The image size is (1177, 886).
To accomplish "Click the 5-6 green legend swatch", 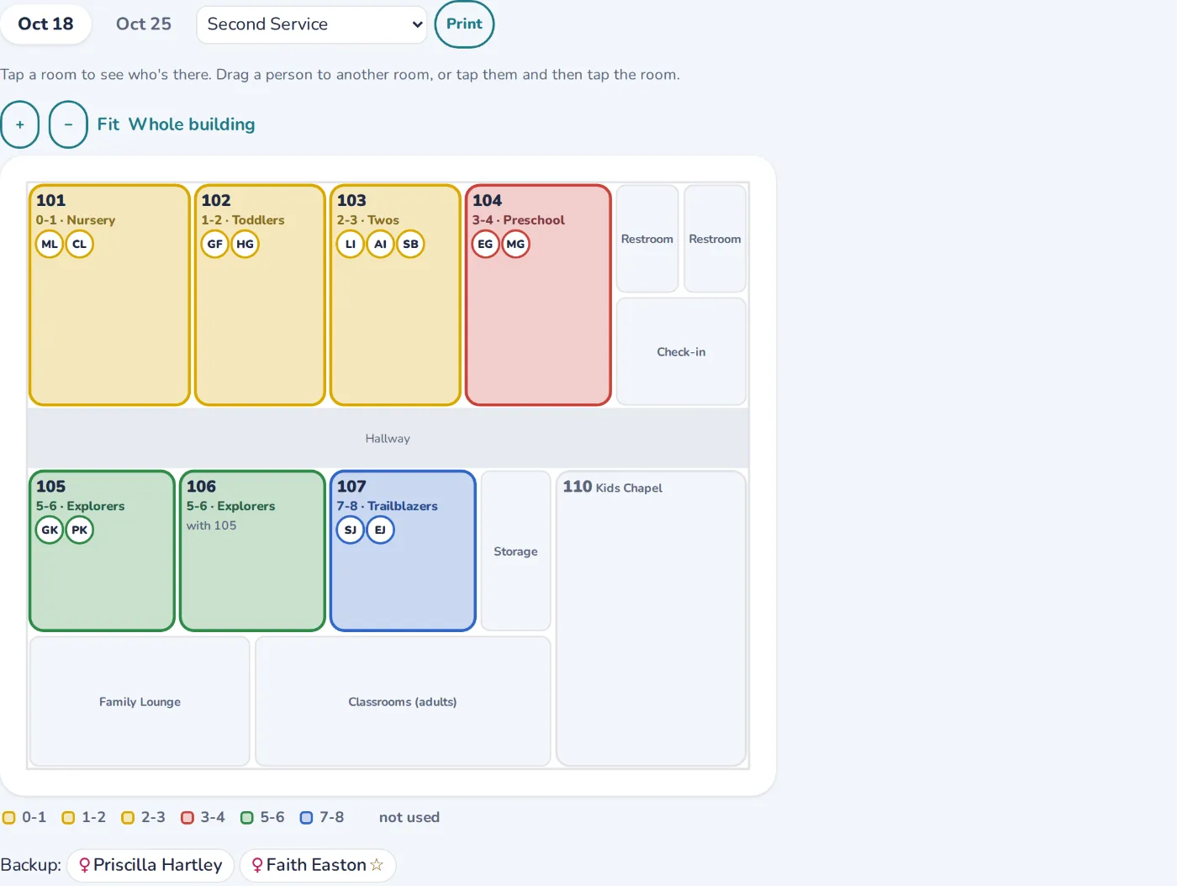I will pyautogui.click(x=247, y=818).
